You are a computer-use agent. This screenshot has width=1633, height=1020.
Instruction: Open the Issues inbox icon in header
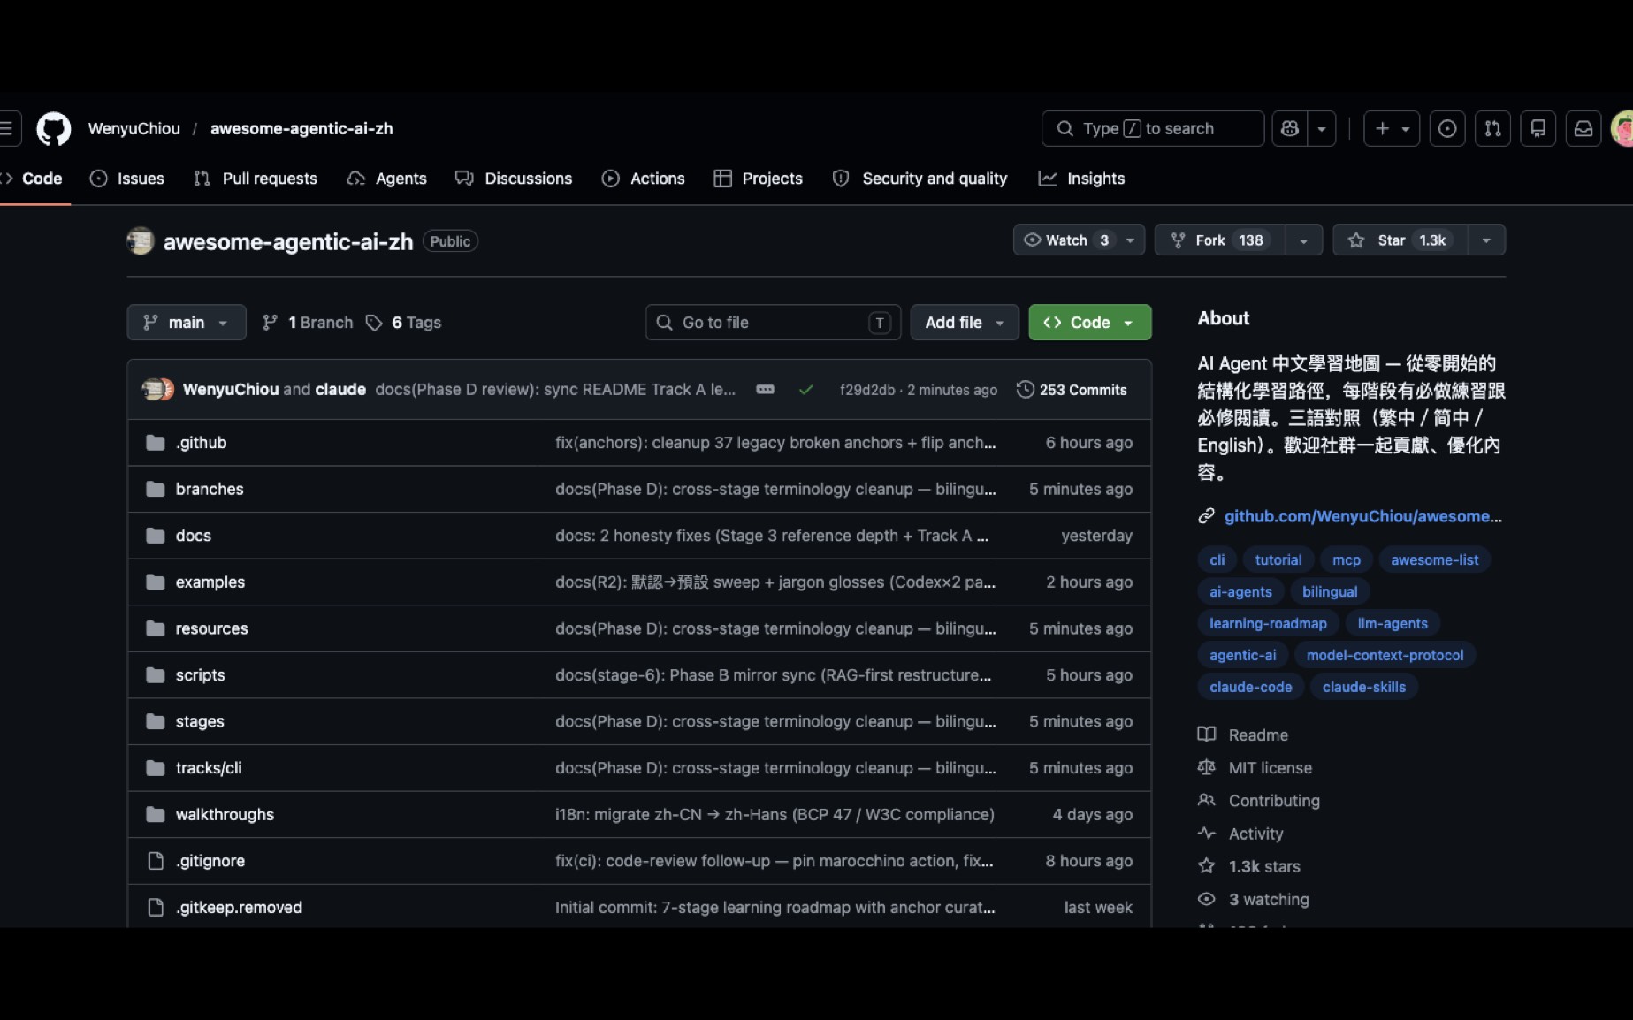[1447, 129]
